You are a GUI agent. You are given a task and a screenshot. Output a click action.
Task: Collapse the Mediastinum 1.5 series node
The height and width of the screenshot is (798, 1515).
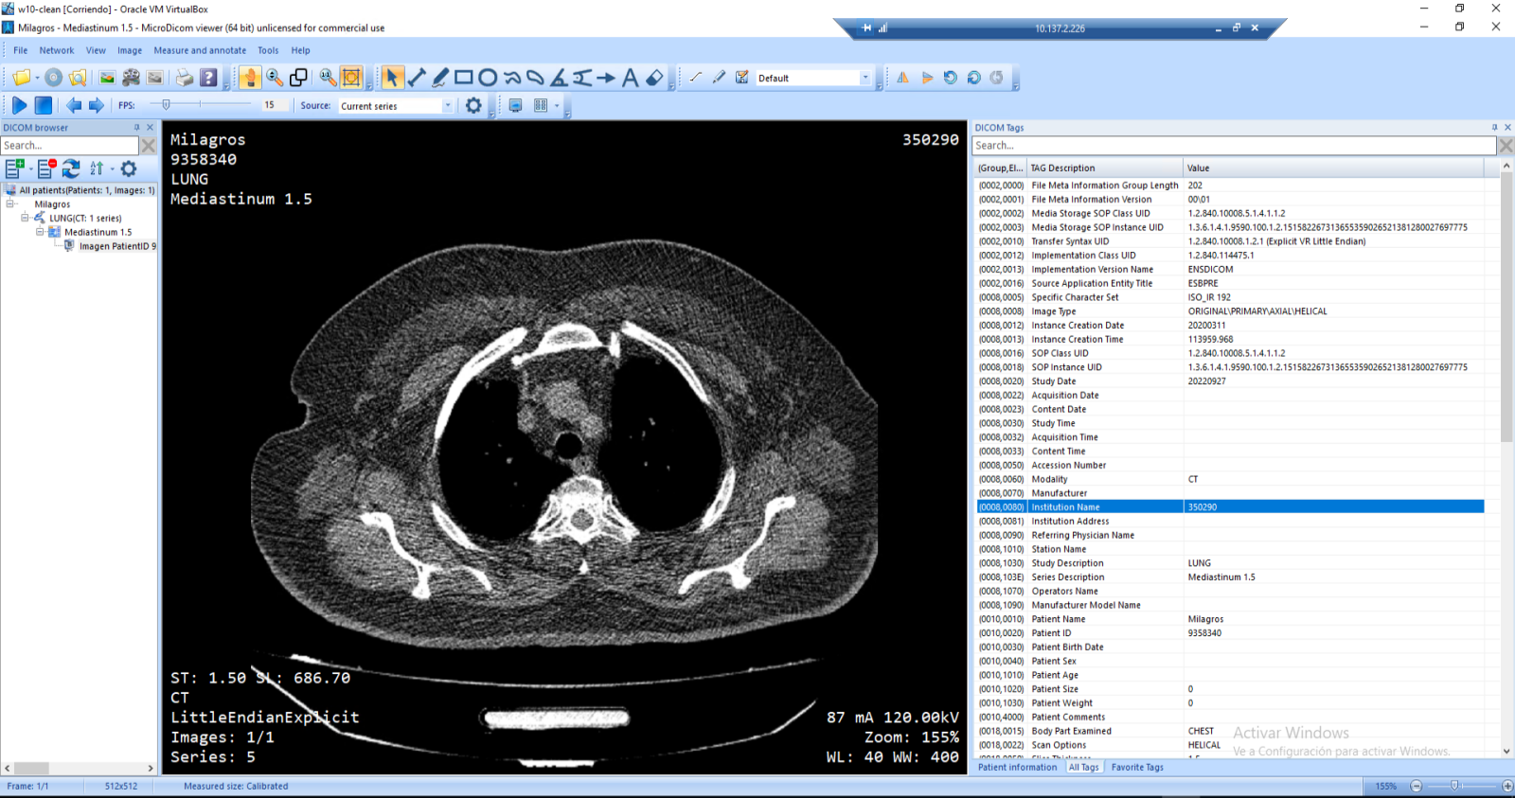pyautogui.click(x=40, y=232)
